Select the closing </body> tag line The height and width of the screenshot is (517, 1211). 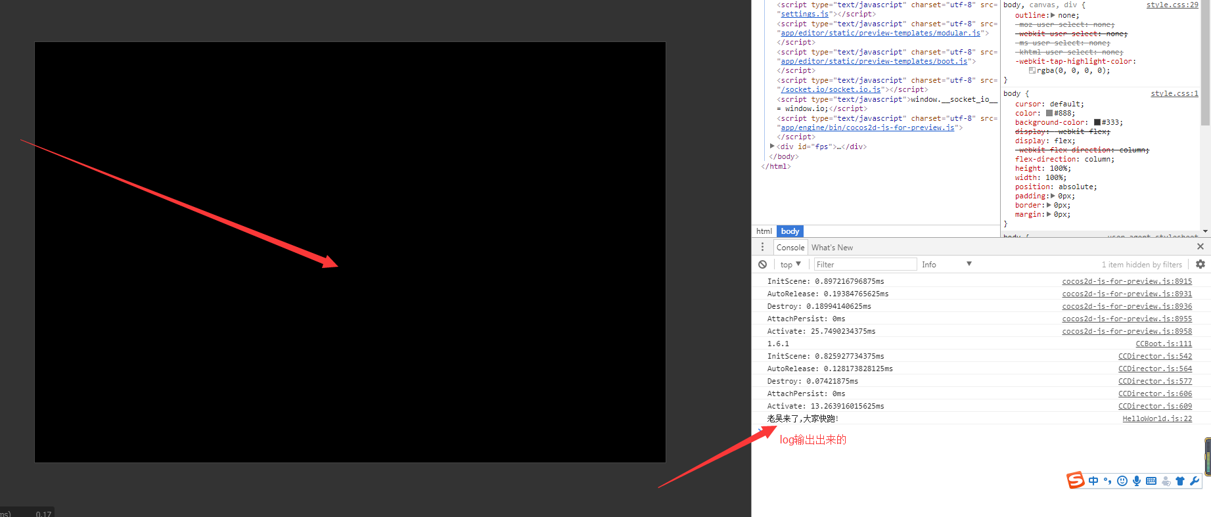coord(784,156)
